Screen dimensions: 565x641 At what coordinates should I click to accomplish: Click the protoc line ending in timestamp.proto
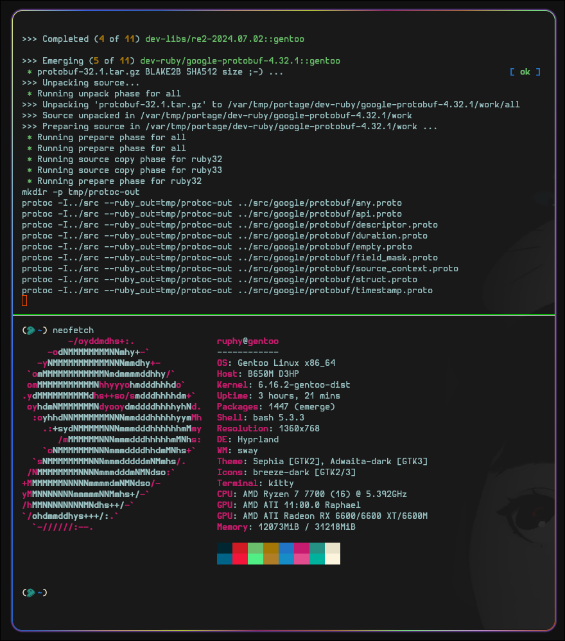coord(227,291)
